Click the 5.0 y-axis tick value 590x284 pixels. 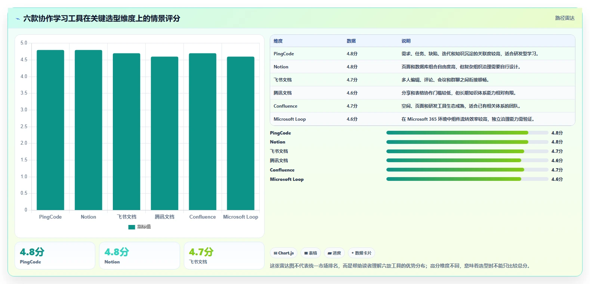pos(24,43)
